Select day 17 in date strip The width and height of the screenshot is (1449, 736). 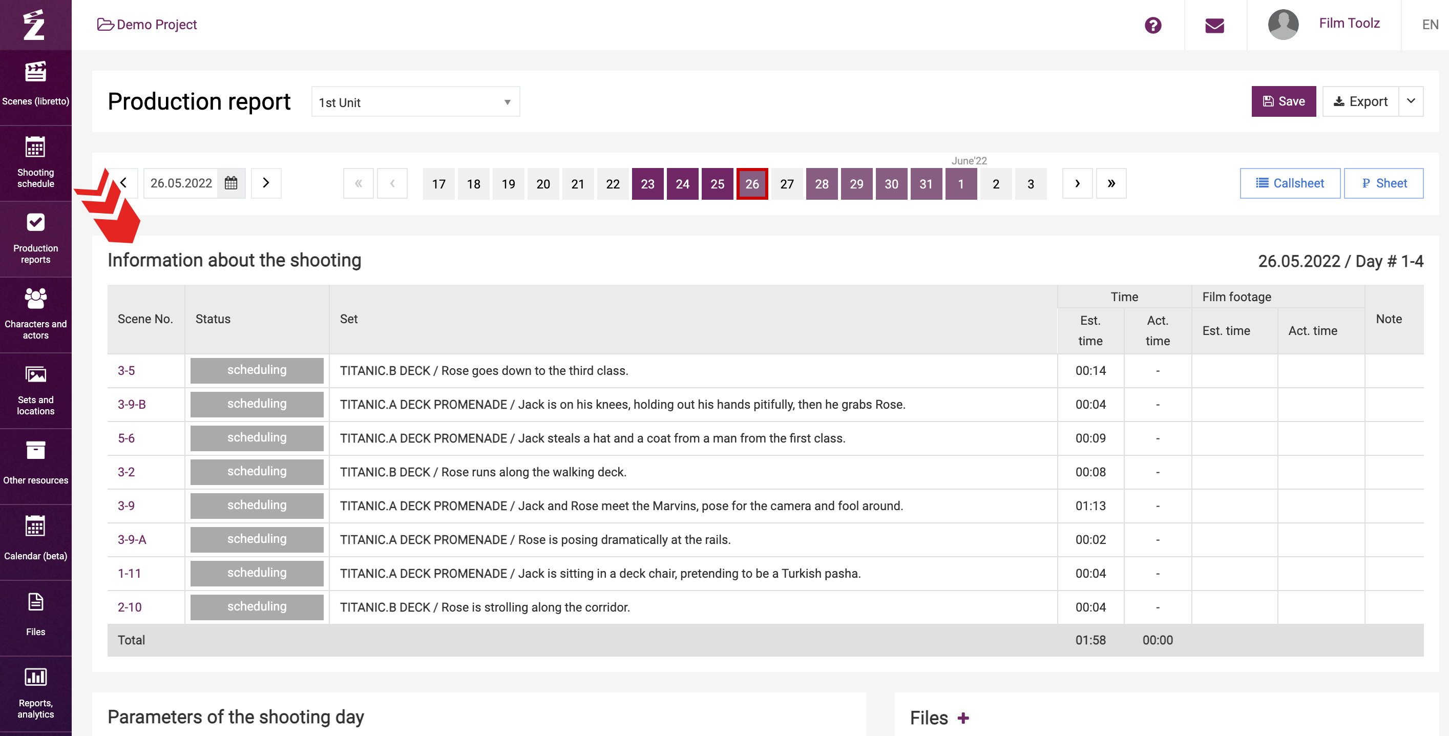[439, 183]
